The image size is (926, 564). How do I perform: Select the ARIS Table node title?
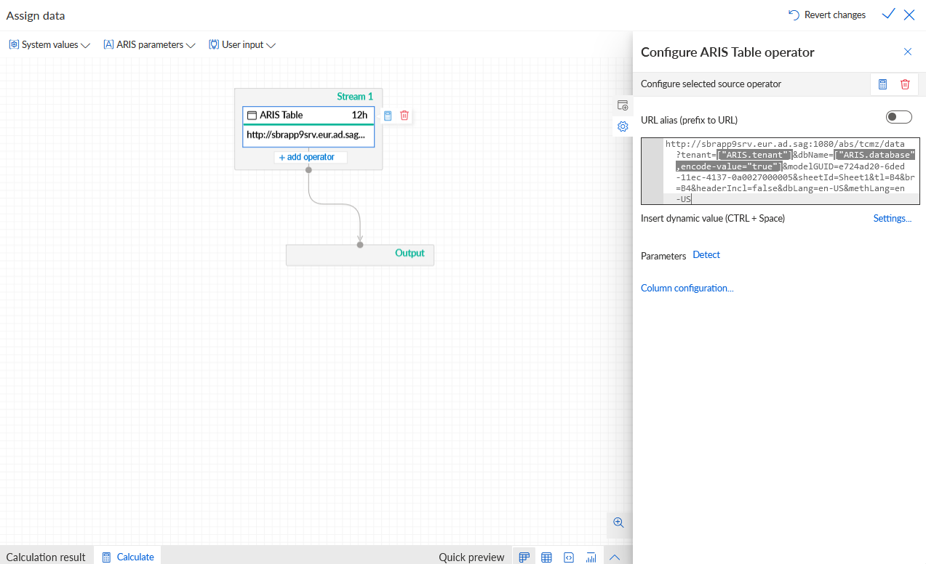pos(282,115)
